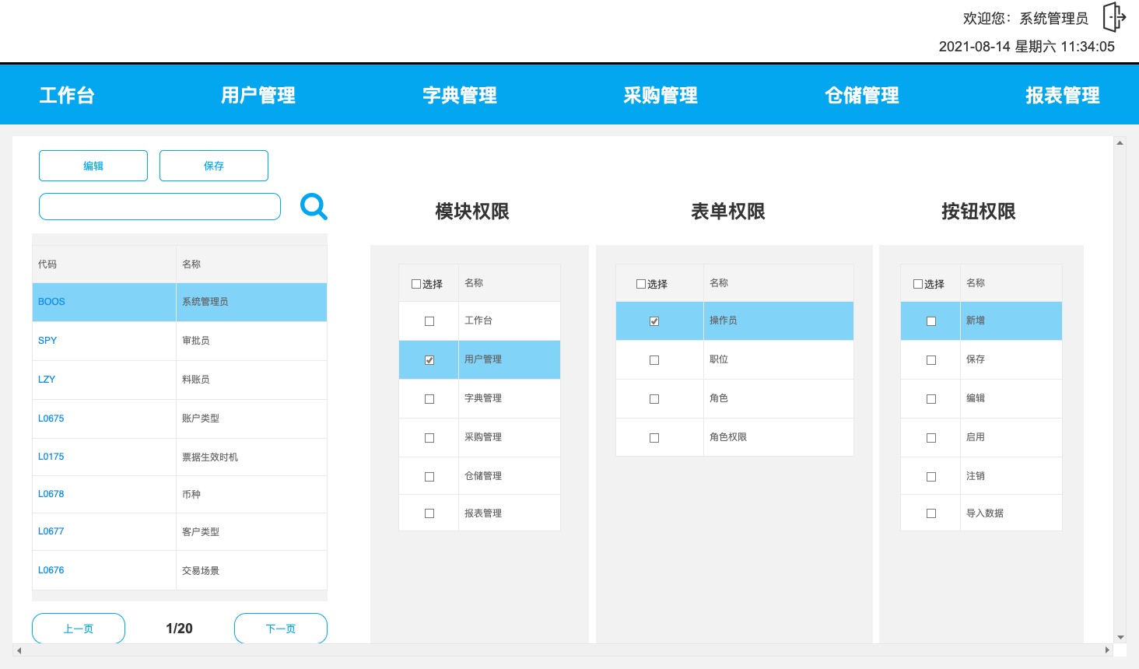
Task: Open the 仓储管理 navigation tab
Action: point(861,95)
